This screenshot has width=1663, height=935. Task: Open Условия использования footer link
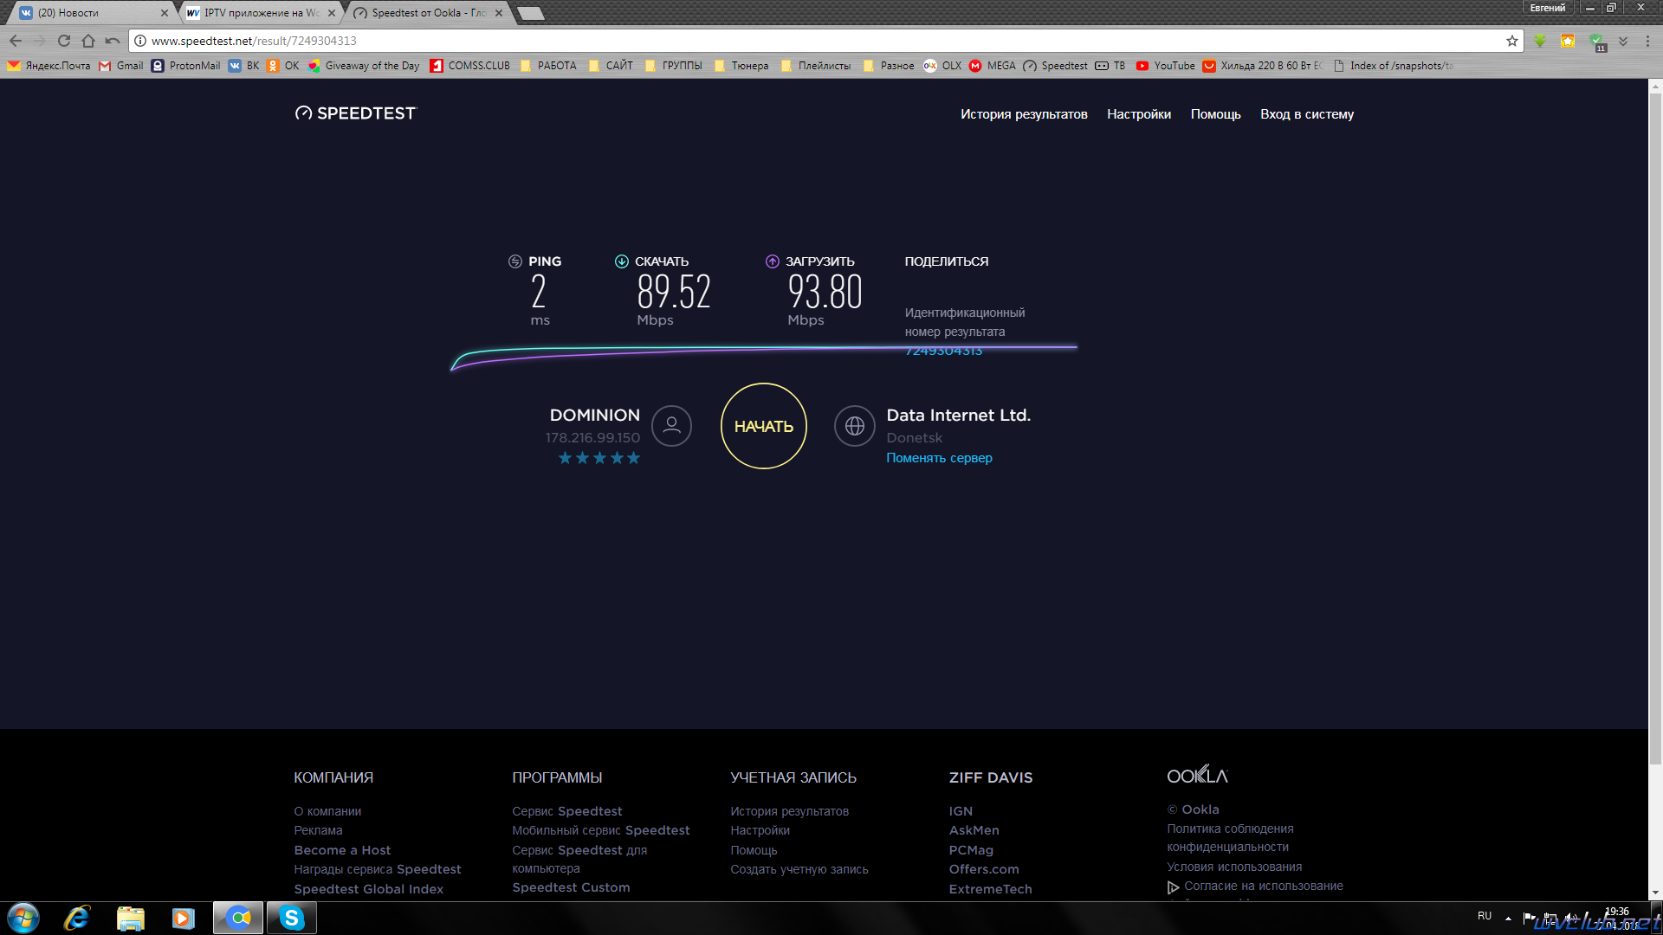click(1234, 867)
